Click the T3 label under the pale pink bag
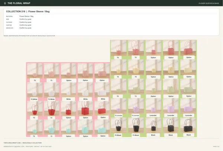This screenshot has width=223, height=151. pyautogui.click(x=51, y=80)
